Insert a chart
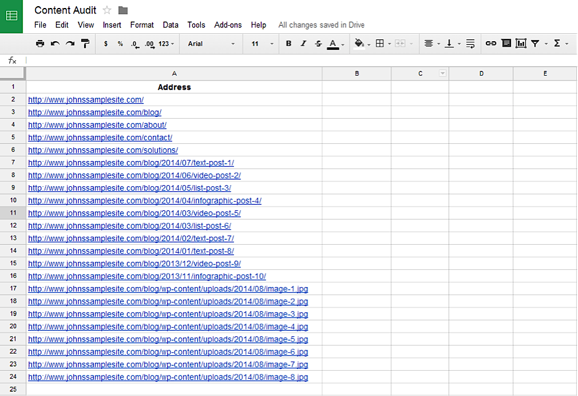The width and height of the screenshot is (578, 396). [x=520, y=44]
